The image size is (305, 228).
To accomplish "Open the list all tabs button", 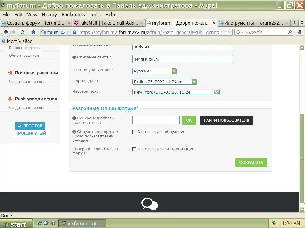I will 302,23.
